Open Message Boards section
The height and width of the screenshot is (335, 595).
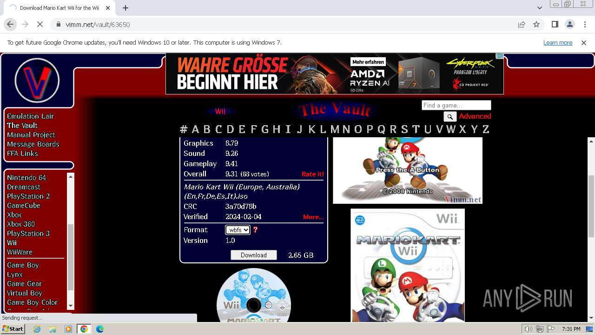click(33, 144)
